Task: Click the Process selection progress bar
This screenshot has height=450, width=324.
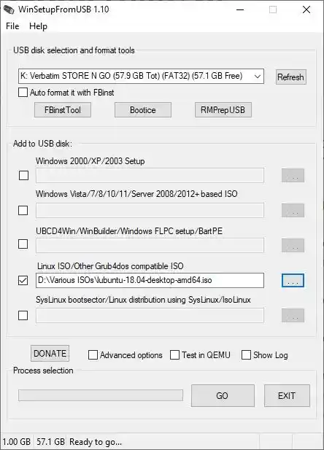Action: [x=101, y=395]
